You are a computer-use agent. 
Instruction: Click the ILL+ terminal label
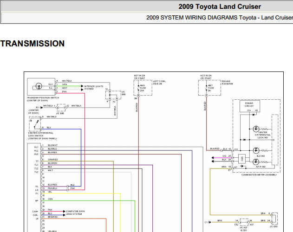pyautogui.click(x=51, y=84)
